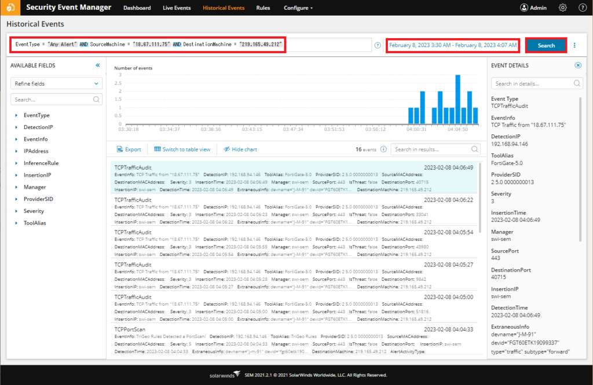Click the magnifier in the fields search box
The height and width of the screenshot is (385, 593).
(x=96, y=100)
